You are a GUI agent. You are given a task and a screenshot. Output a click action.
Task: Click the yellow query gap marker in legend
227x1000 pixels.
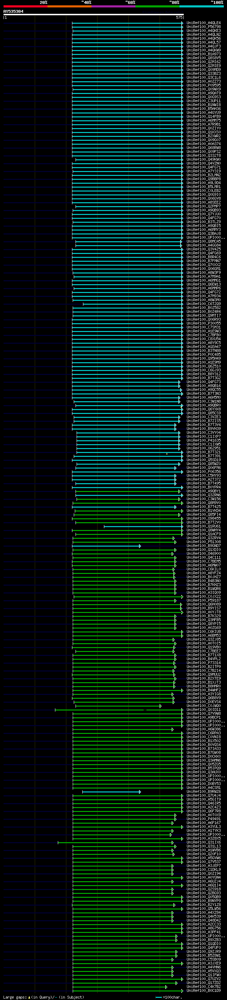click(29, 997)
